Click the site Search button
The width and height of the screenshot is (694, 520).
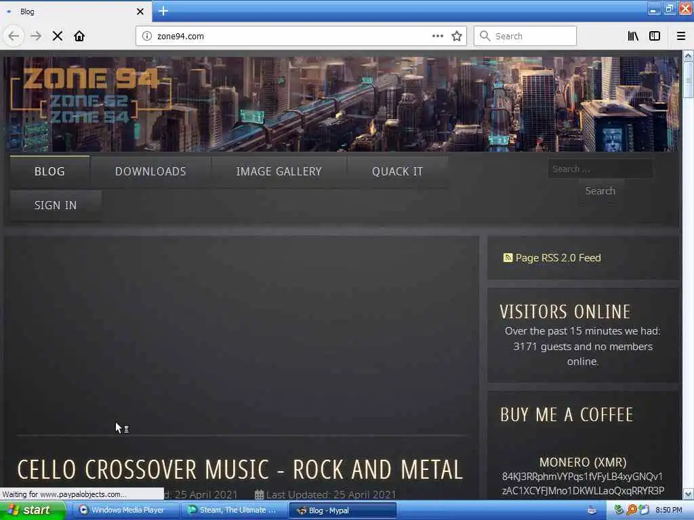pos(600,191)
